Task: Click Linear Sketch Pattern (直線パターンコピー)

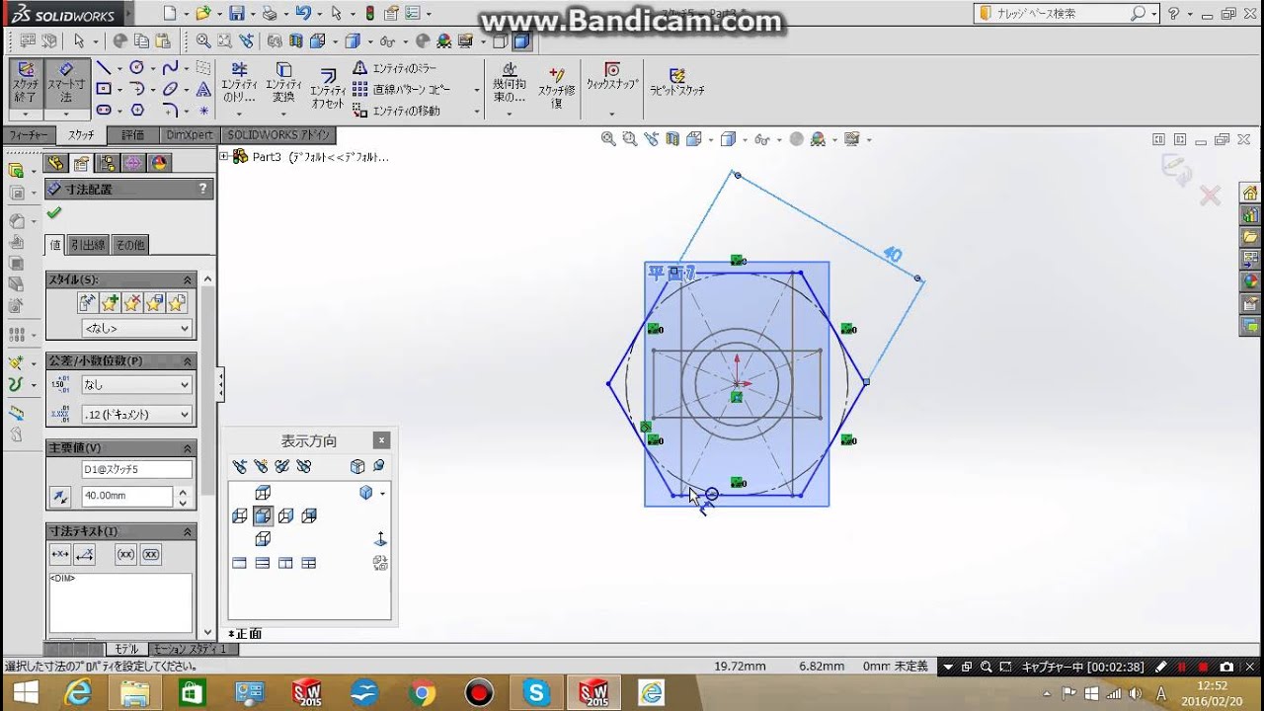Action: (x=402, y=90)
